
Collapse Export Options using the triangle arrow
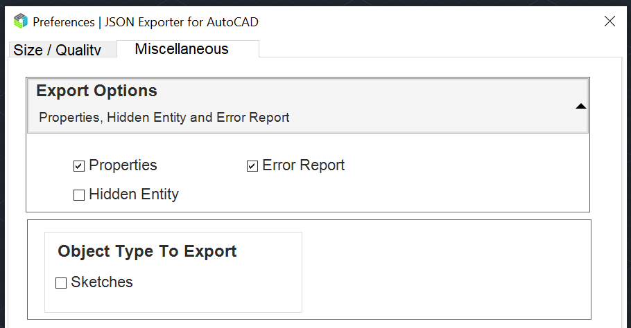click(x=581, y=106)
